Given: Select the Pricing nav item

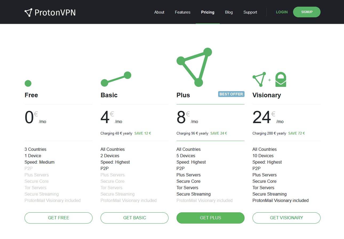Looking at the screenshot, I should coord(208,12).
